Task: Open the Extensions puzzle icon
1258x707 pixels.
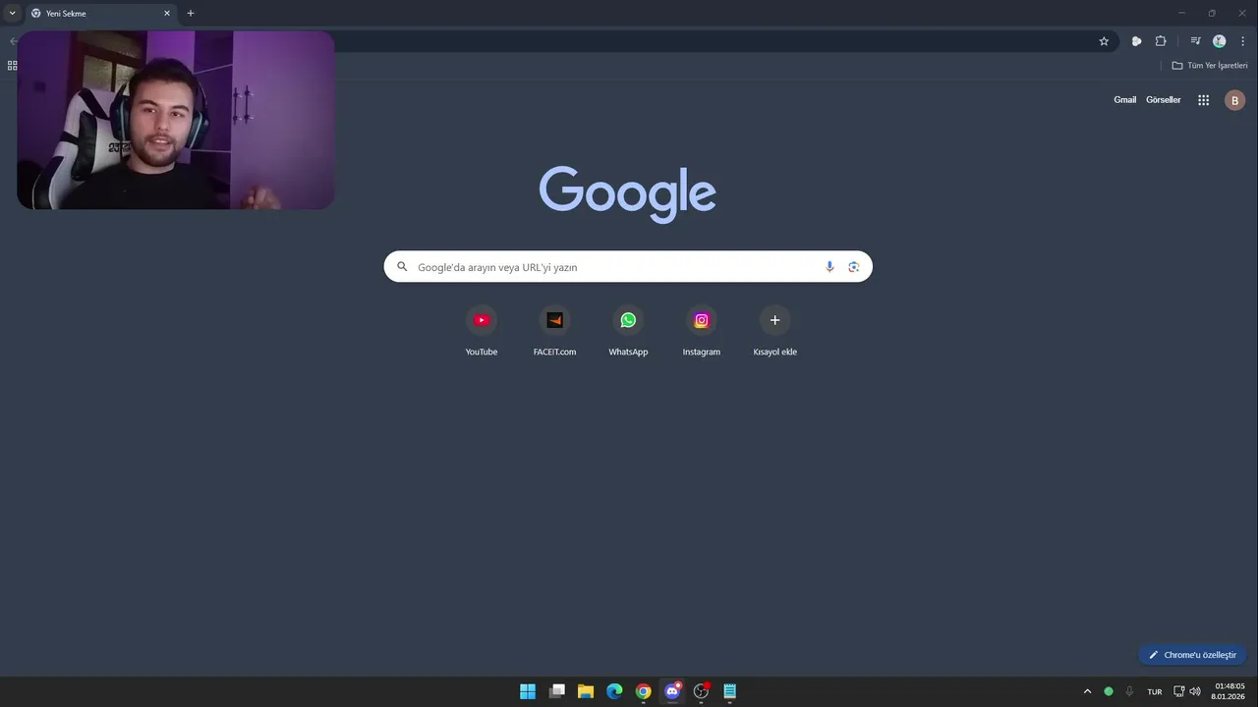Action: click(1161, 41)
